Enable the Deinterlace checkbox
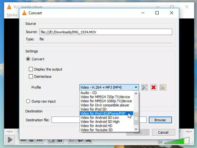197x148 pixels. coord(31,77)
